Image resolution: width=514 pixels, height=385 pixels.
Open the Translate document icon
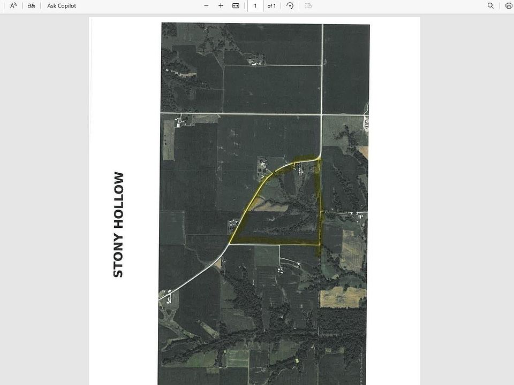[x=32, y=6]
